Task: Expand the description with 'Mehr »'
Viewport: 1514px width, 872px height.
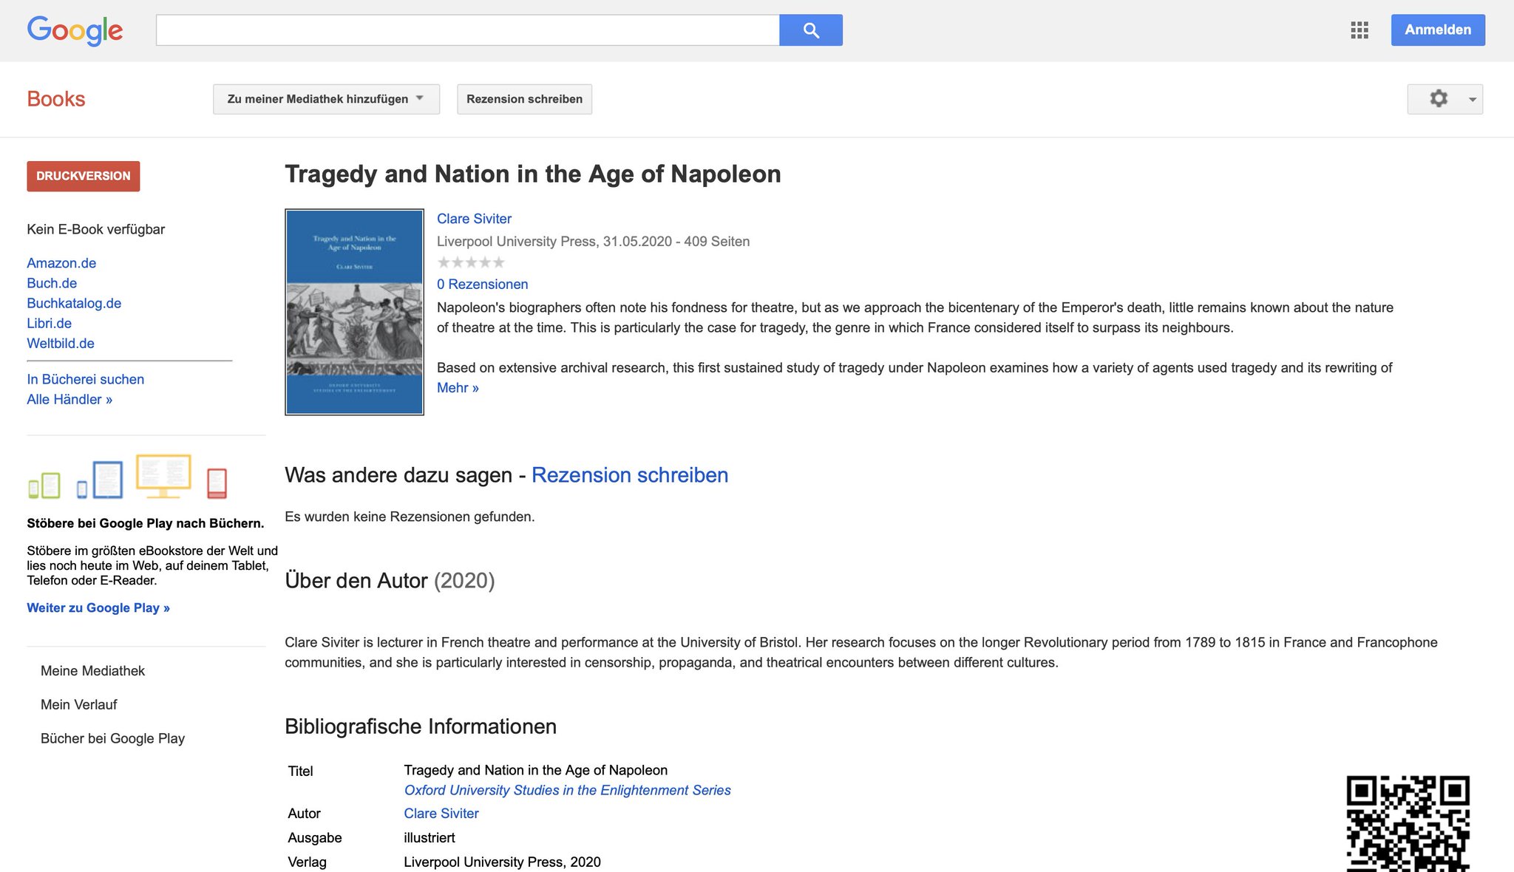Action: (x=458, y=388)
